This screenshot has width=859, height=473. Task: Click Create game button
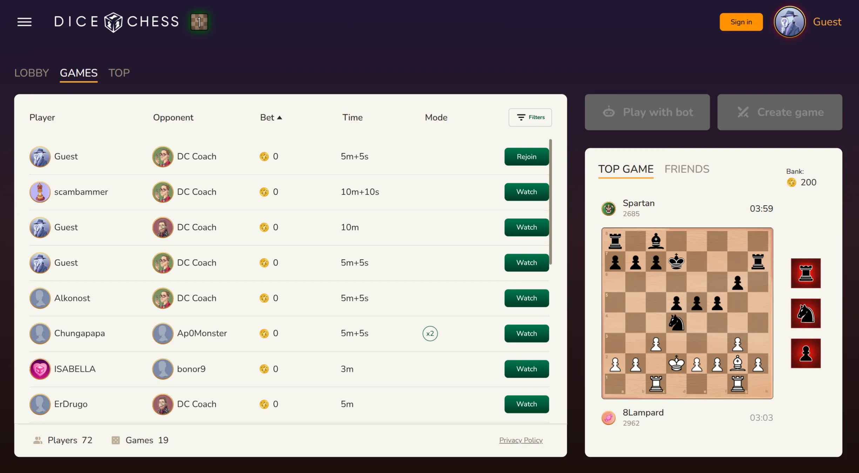point(780,112)
